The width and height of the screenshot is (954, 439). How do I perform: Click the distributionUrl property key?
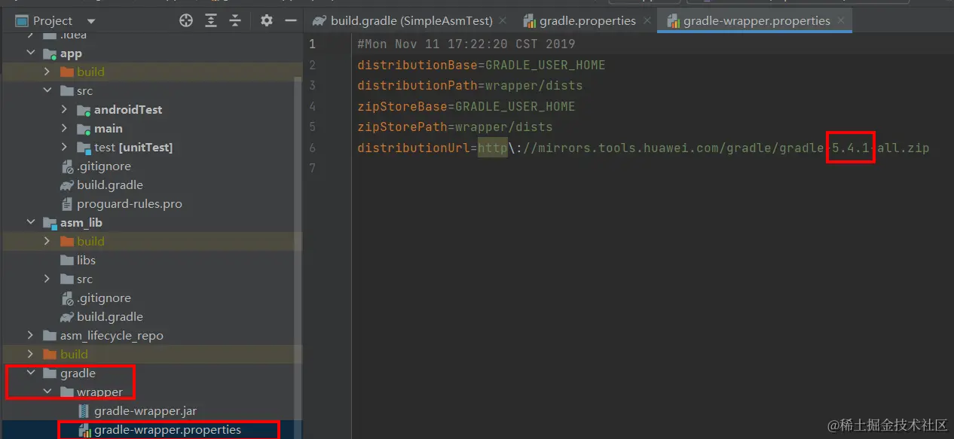414,148
